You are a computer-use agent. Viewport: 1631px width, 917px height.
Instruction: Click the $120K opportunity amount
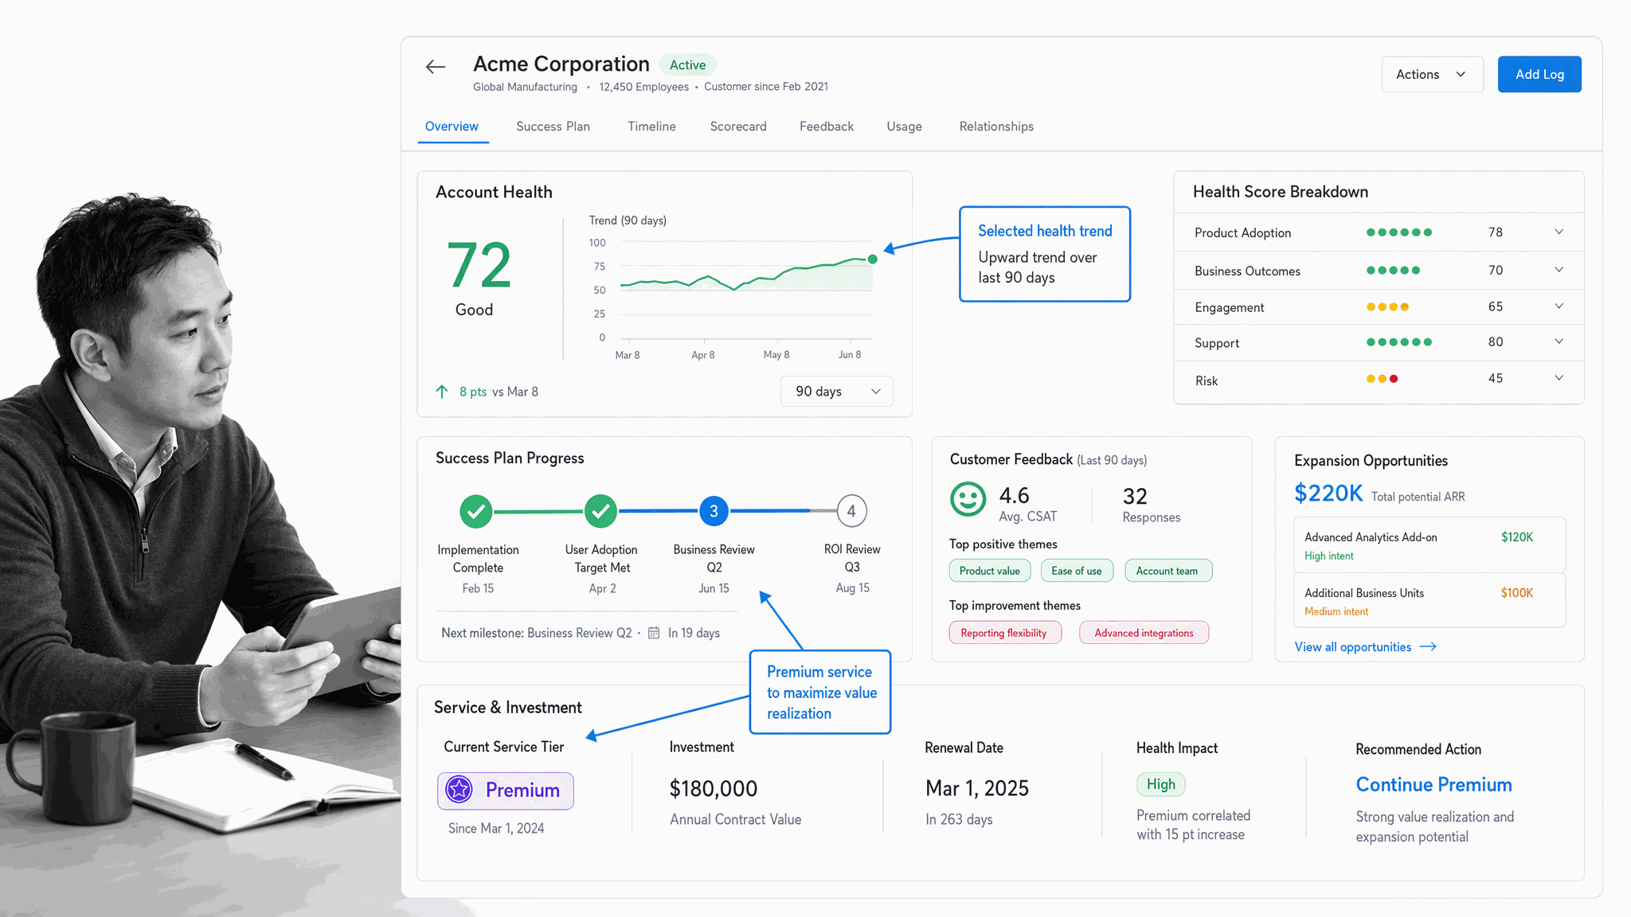tap(1517, 537)
